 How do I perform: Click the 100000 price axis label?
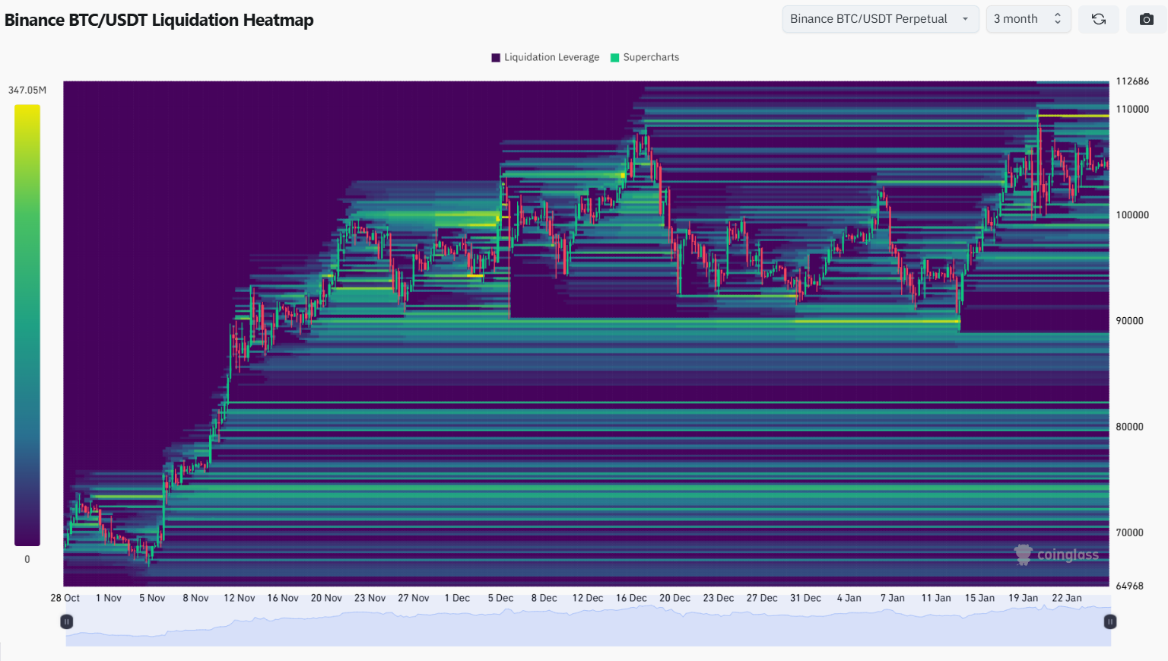click(x=1132, y=215)
